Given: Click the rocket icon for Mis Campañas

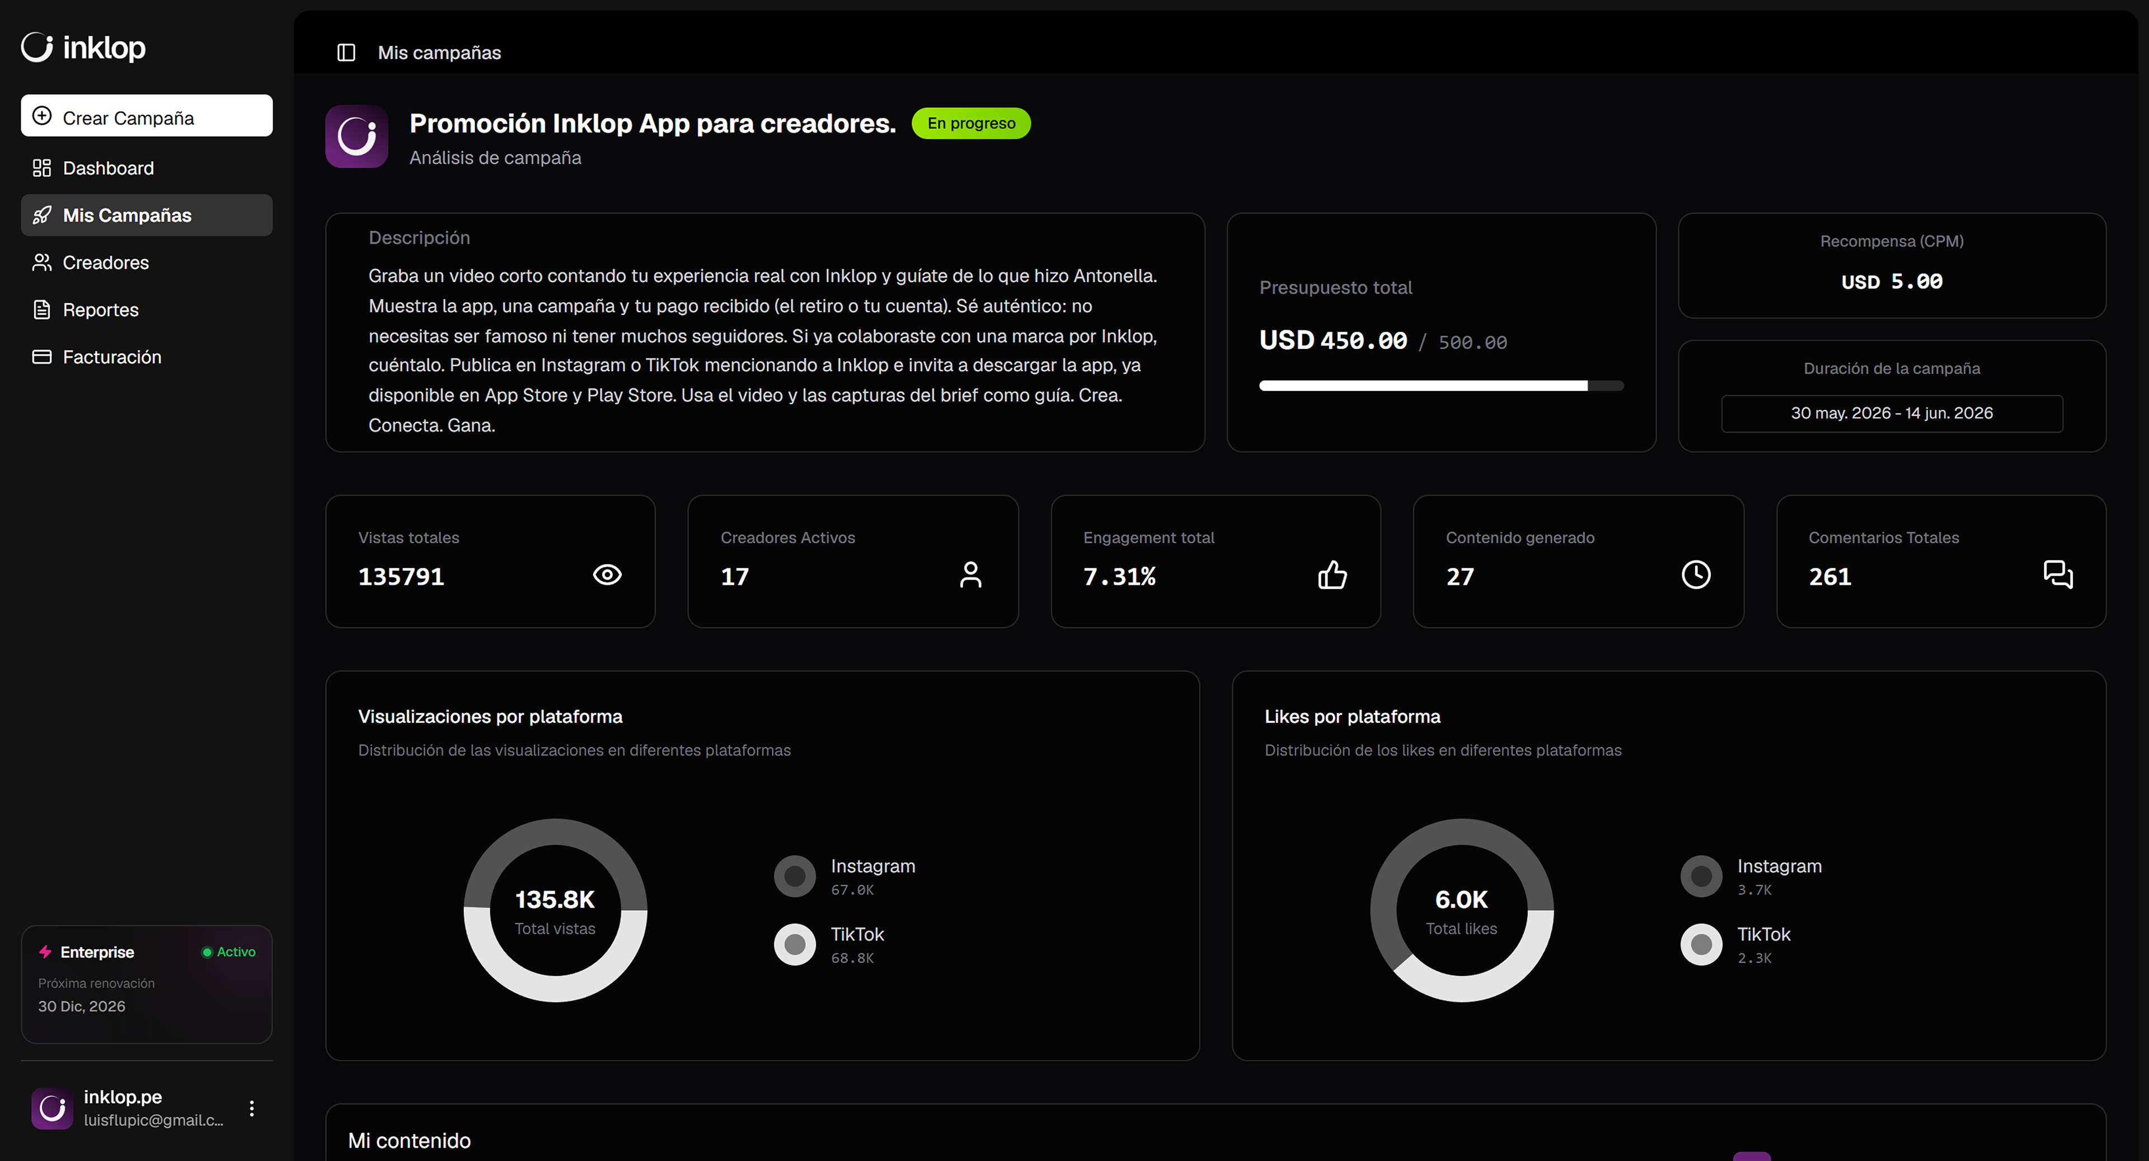Looking at the screenshot, I should click(42, 215).
